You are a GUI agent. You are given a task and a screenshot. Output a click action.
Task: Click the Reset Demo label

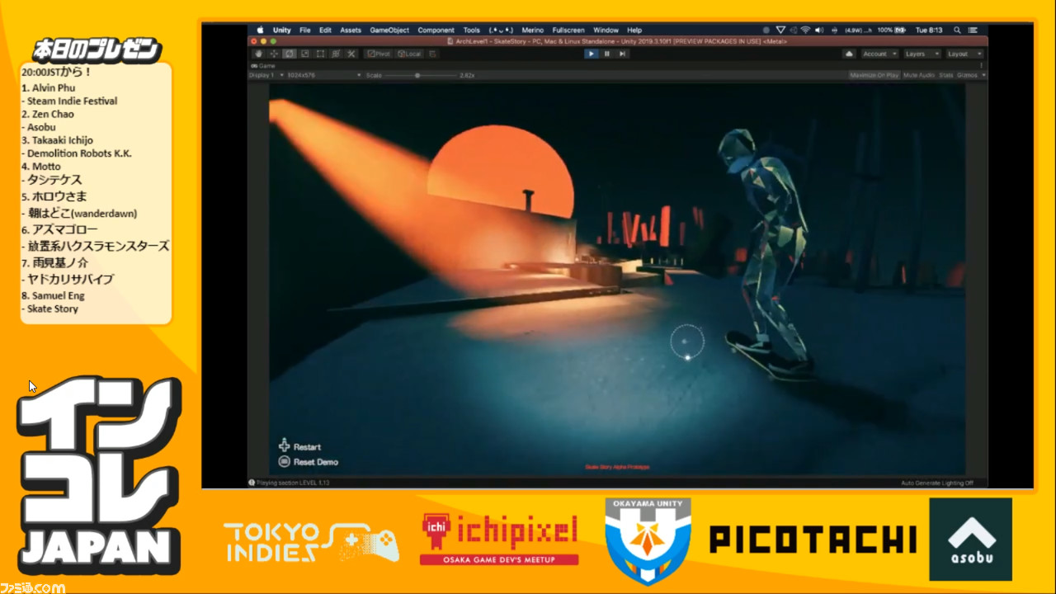[316, 462]
